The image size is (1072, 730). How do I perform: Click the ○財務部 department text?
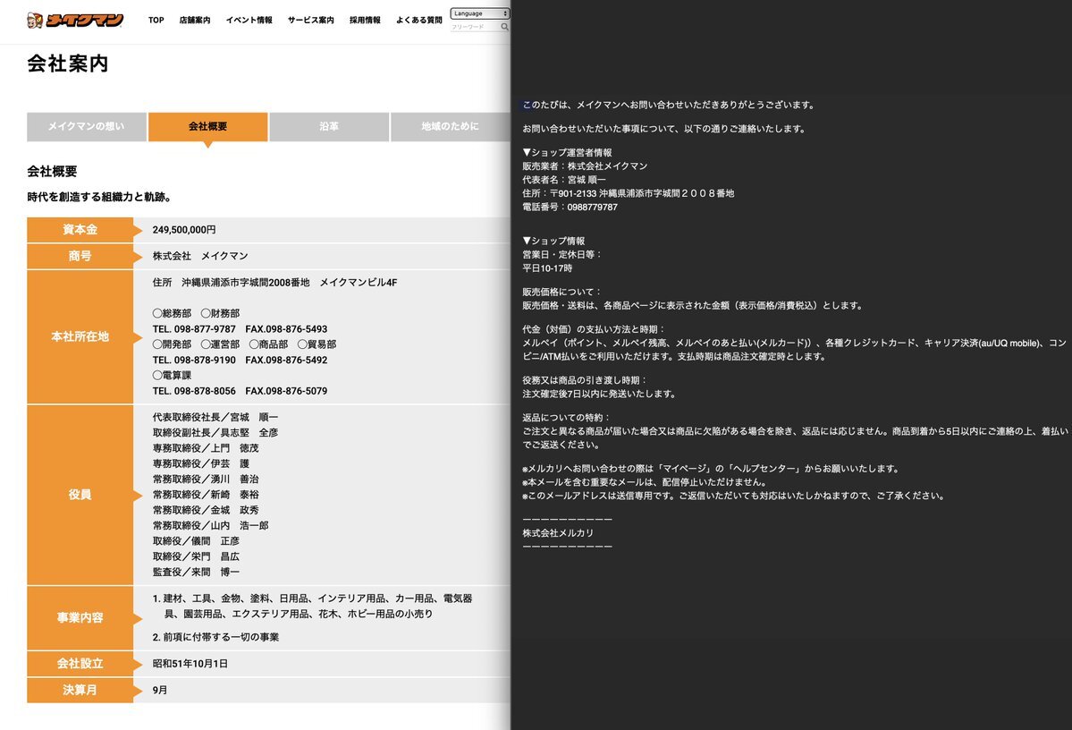220,313
